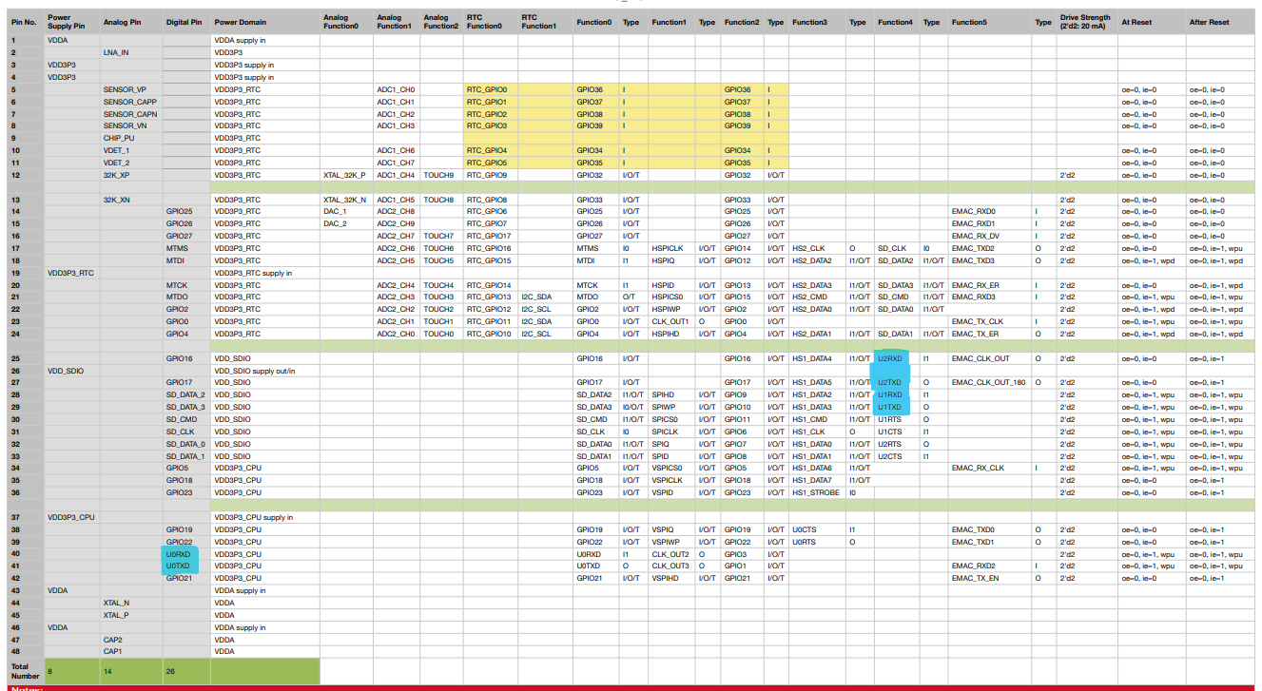Click the 'Pin No.' column header

pyautogui.click(x=26, y=21)
